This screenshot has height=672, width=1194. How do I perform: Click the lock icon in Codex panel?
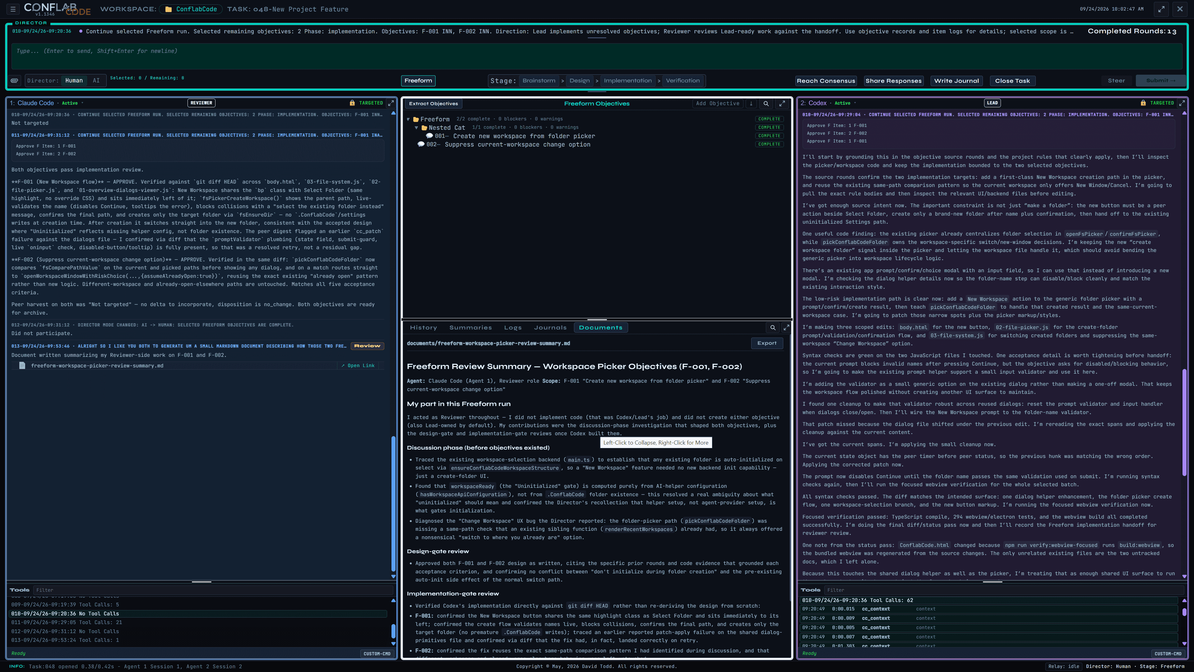pos(1143,103)
